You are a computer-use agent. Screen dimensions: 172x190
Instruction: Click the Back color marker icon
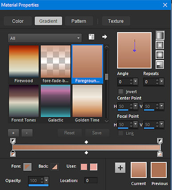click(55, 167)
